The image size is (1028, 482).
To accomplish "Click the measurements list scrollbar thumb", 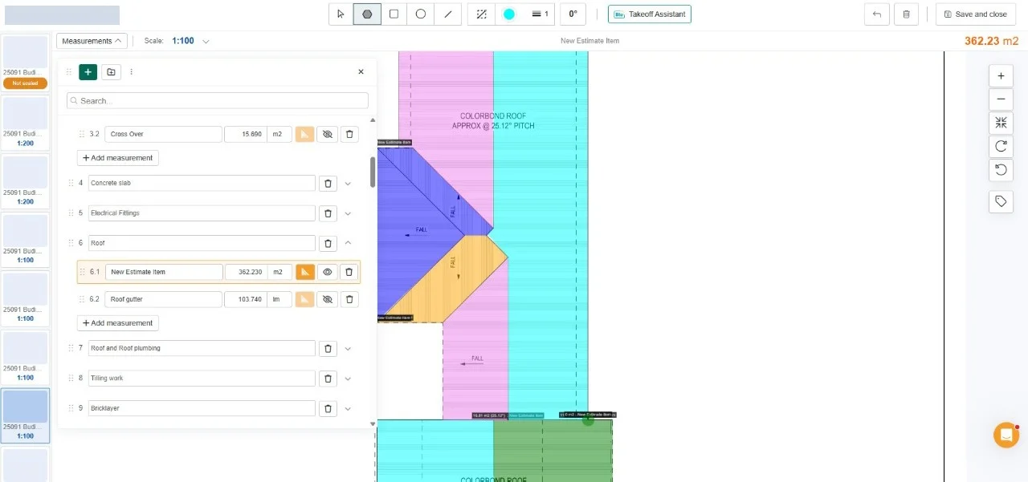I will [x=373, y=172].
